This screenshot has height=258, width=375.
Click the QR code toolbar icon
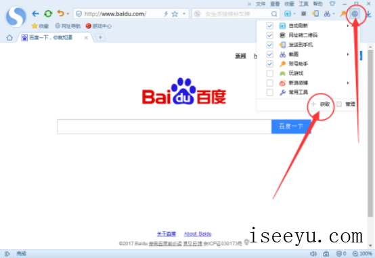303,14
